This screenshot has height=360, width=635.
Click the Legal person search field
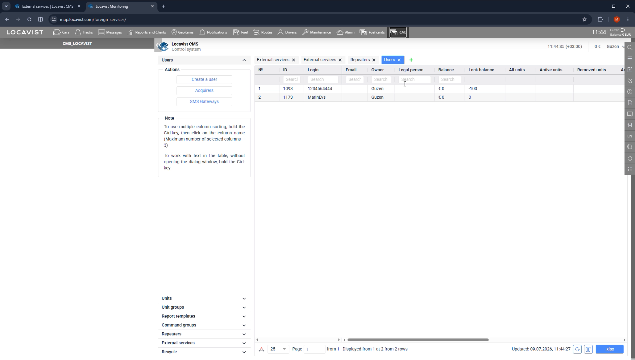(x=415, y=80)
